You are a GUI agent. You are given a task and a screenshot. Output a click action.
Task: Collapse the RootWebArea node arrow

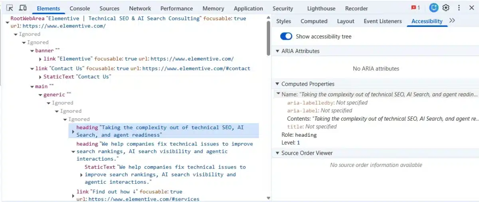click(x=7, y=22)
